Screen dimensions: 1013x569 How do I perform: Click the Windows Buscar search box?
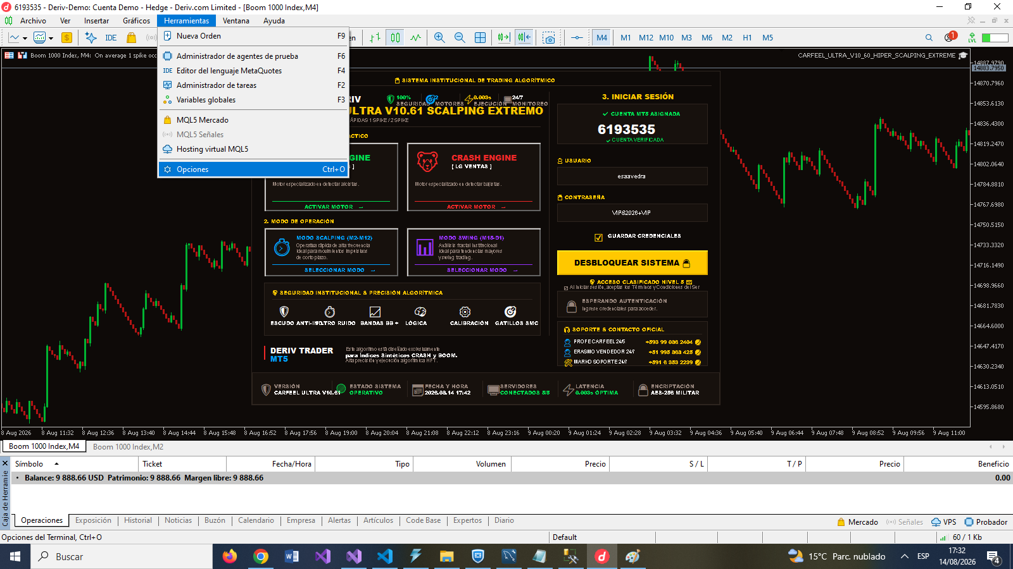point(122,556)
